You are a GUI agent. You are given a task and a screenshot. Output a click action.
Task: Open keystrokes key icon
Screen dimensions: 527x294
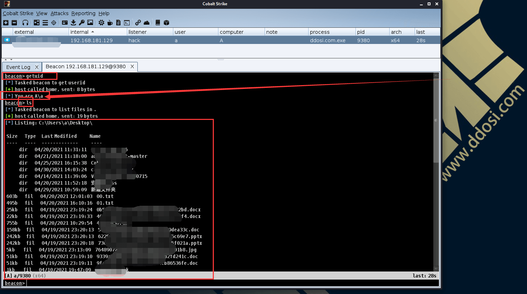(x=82, y=23)
